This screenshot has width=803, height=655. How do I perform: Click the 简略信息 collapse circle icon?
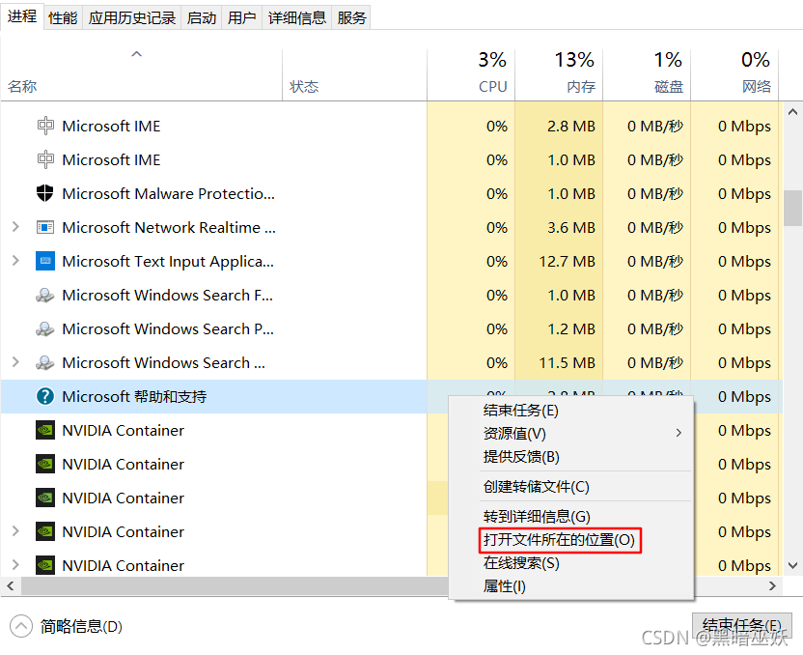(x=20, y=626)
